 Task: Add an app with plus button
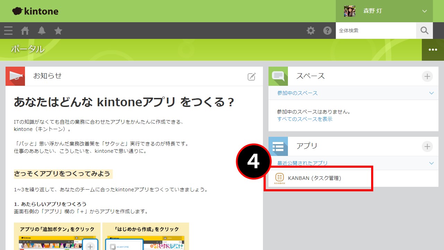tap(427, 147)
